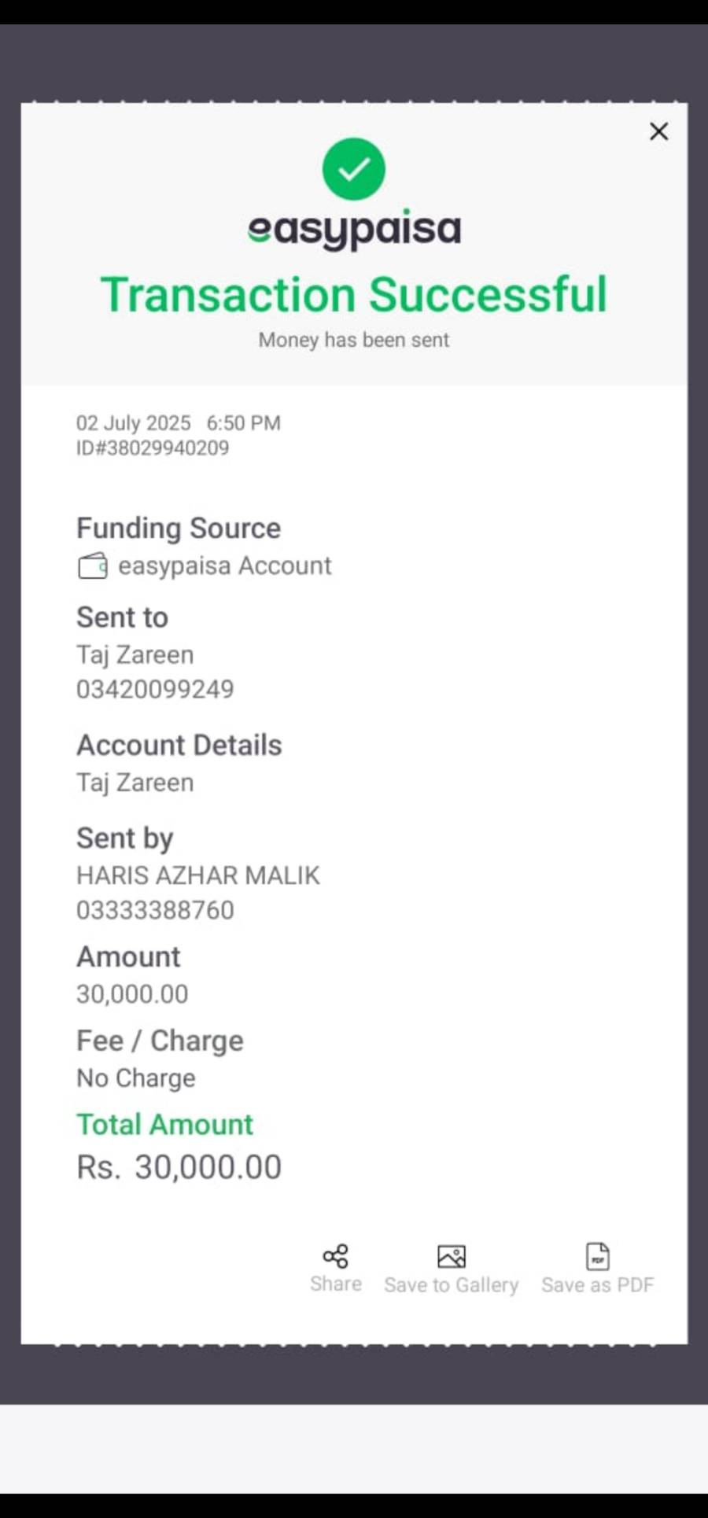Click the easypaisa logo
This screenshot has height=1518, width=708.
click(354, 230)
